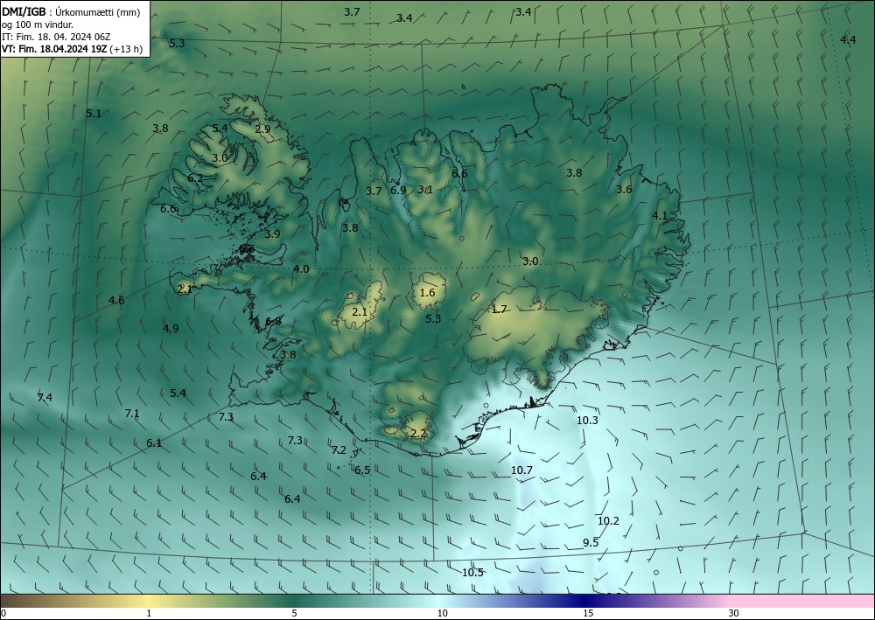Screen dimensions: 875x620
Task: Click the legend tick label "0"
Action: point(3,613)
